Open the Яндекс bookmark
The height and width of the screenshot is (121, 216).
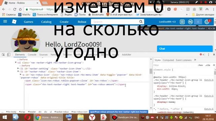click(66, 14)
